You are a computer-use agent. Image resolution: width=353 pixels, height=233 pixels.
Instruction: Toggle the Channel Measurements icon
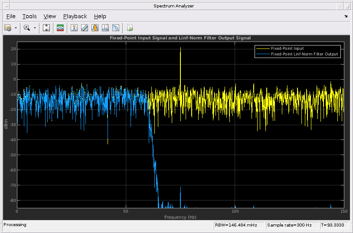(x=95, y=28)
